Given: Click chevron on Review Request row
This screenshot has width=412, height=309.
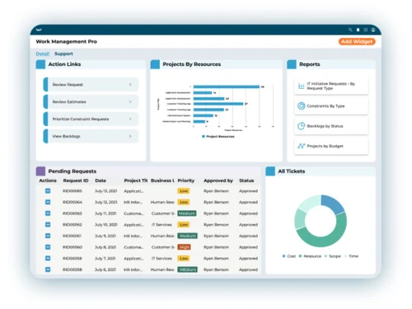Looking at the screenshot, I should tap(130, 85).
